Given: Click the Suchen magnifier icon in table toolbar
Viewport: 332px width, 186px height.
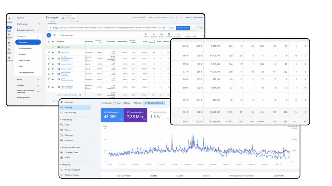Looking at the screenshot, I should 146,35.
